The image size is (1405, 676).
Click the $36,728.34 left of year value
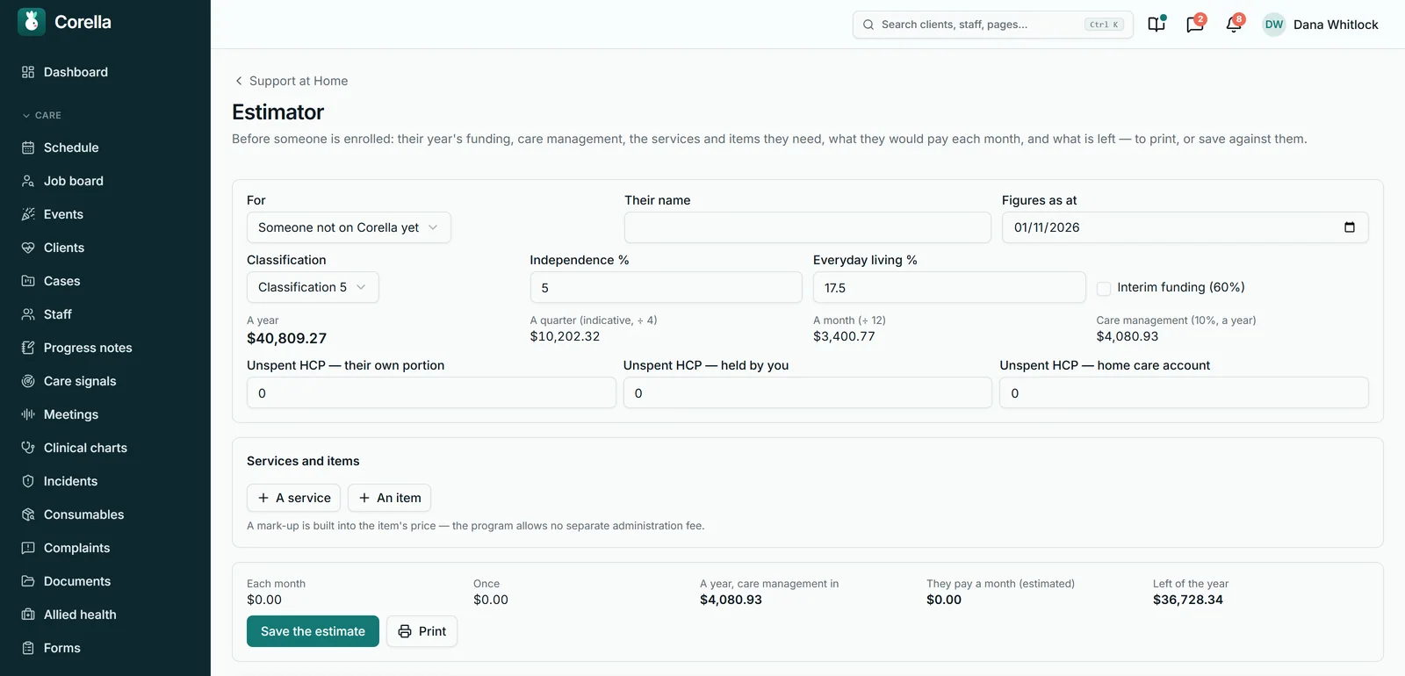(1188, 600)
